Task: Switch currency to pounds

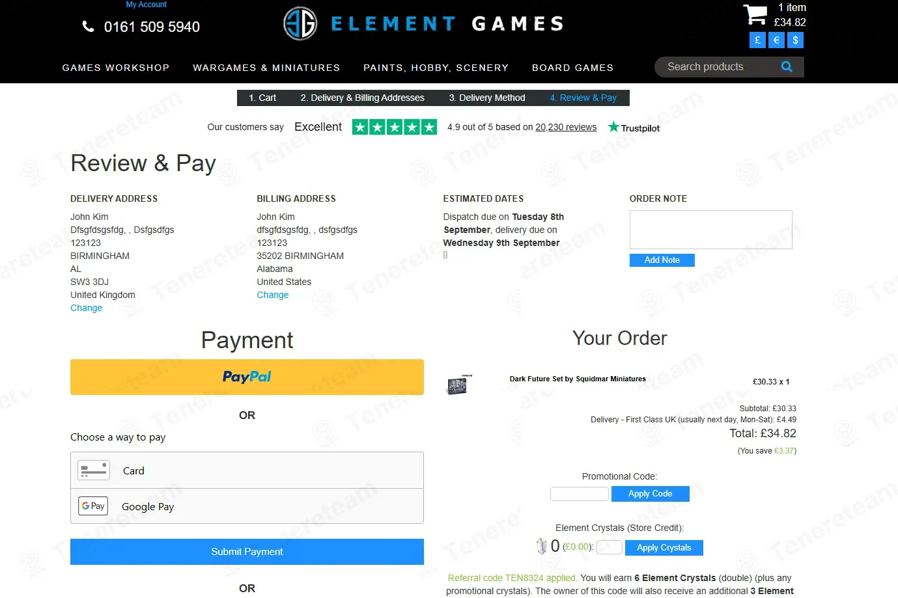Action: point(757,40)
